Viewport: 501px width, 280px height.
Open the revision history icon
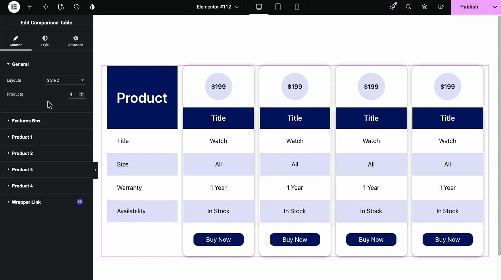tap(77, 7)
